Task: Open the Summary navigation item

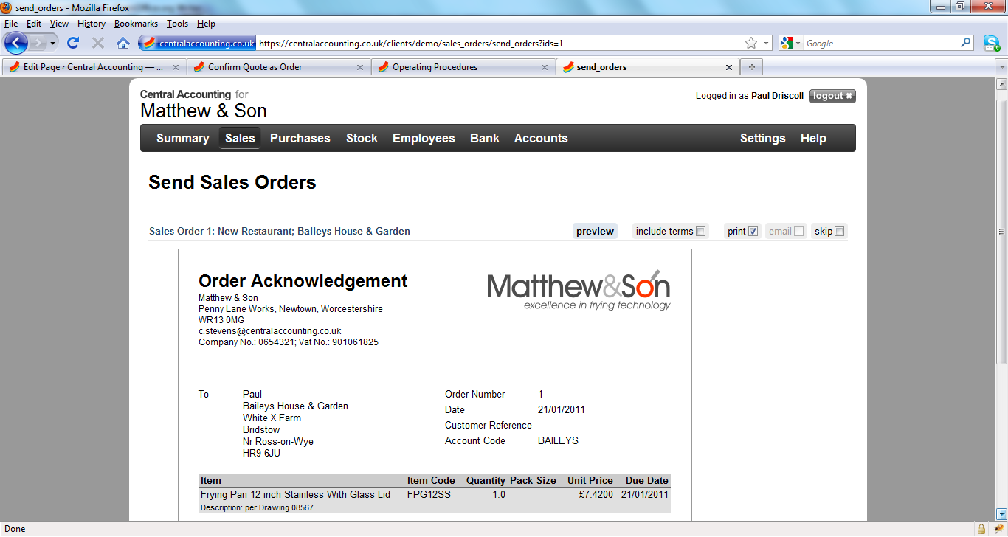Action: coord(183,138)
